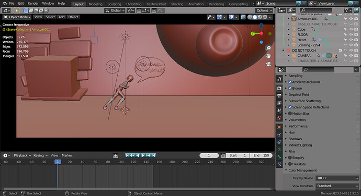Open the Render Properties tab icon
361x196 pixels.
tap(279, 88)
